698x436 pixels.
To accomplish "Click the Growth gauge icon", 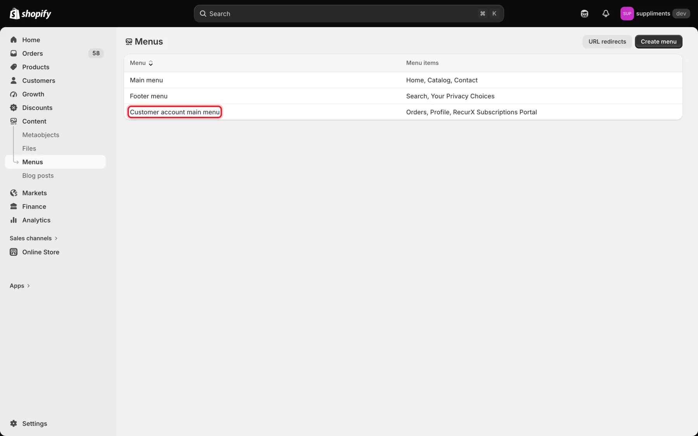I will (x=14, y=94).
